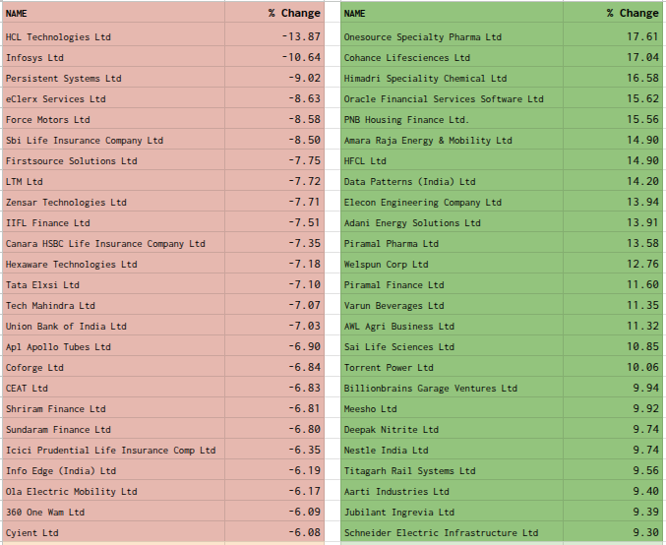The width and height of the screenshot is (666, 545).
Task: Click the 17.61 change value
Action: 642,36
